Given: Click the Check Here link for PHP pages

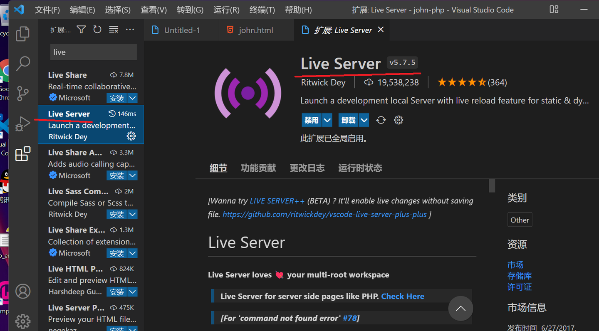Looking at the screenshot, I should [402, 296].
